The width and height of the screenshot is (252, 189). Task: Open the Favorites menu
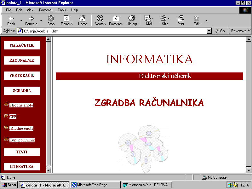coord(46,10)
